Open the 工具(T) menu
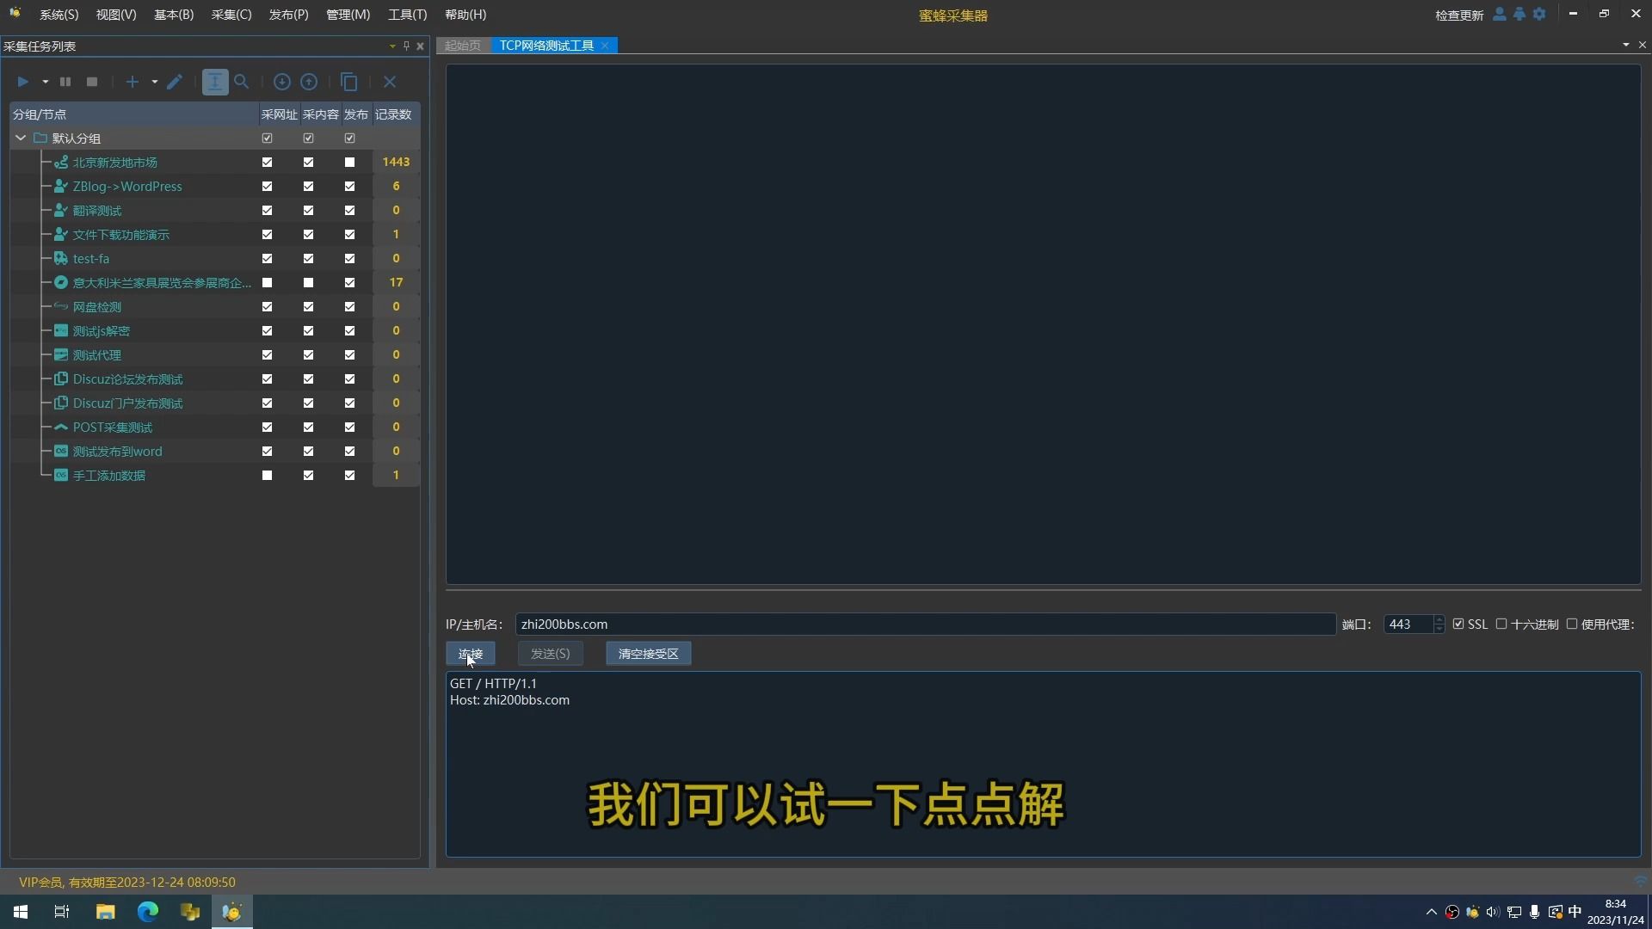The width and height of the screenshot is (1652, 929). [x=406, y=14]
